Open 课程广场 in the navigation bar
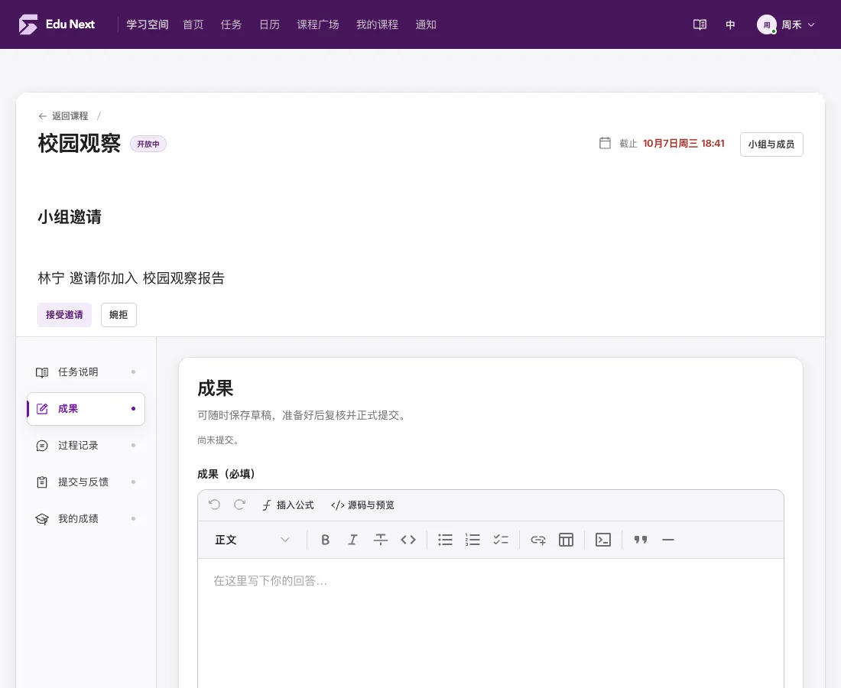Viewport: 841px width, 688px height. (318, 24)
